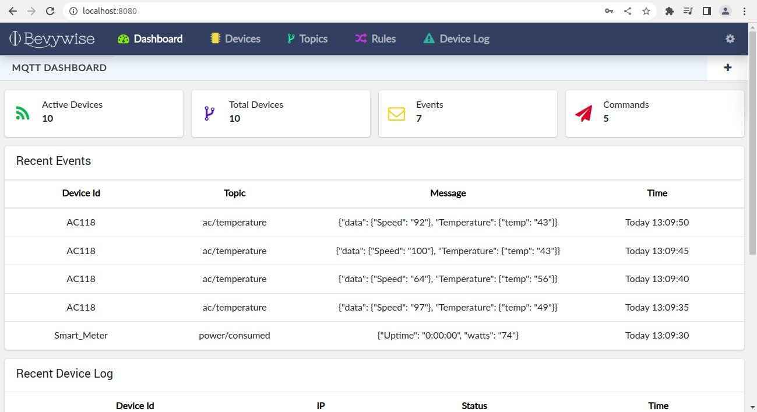The image size is (757, 412).
Task: Open the Chrome three-dot menu
Action: pos(744,10)
